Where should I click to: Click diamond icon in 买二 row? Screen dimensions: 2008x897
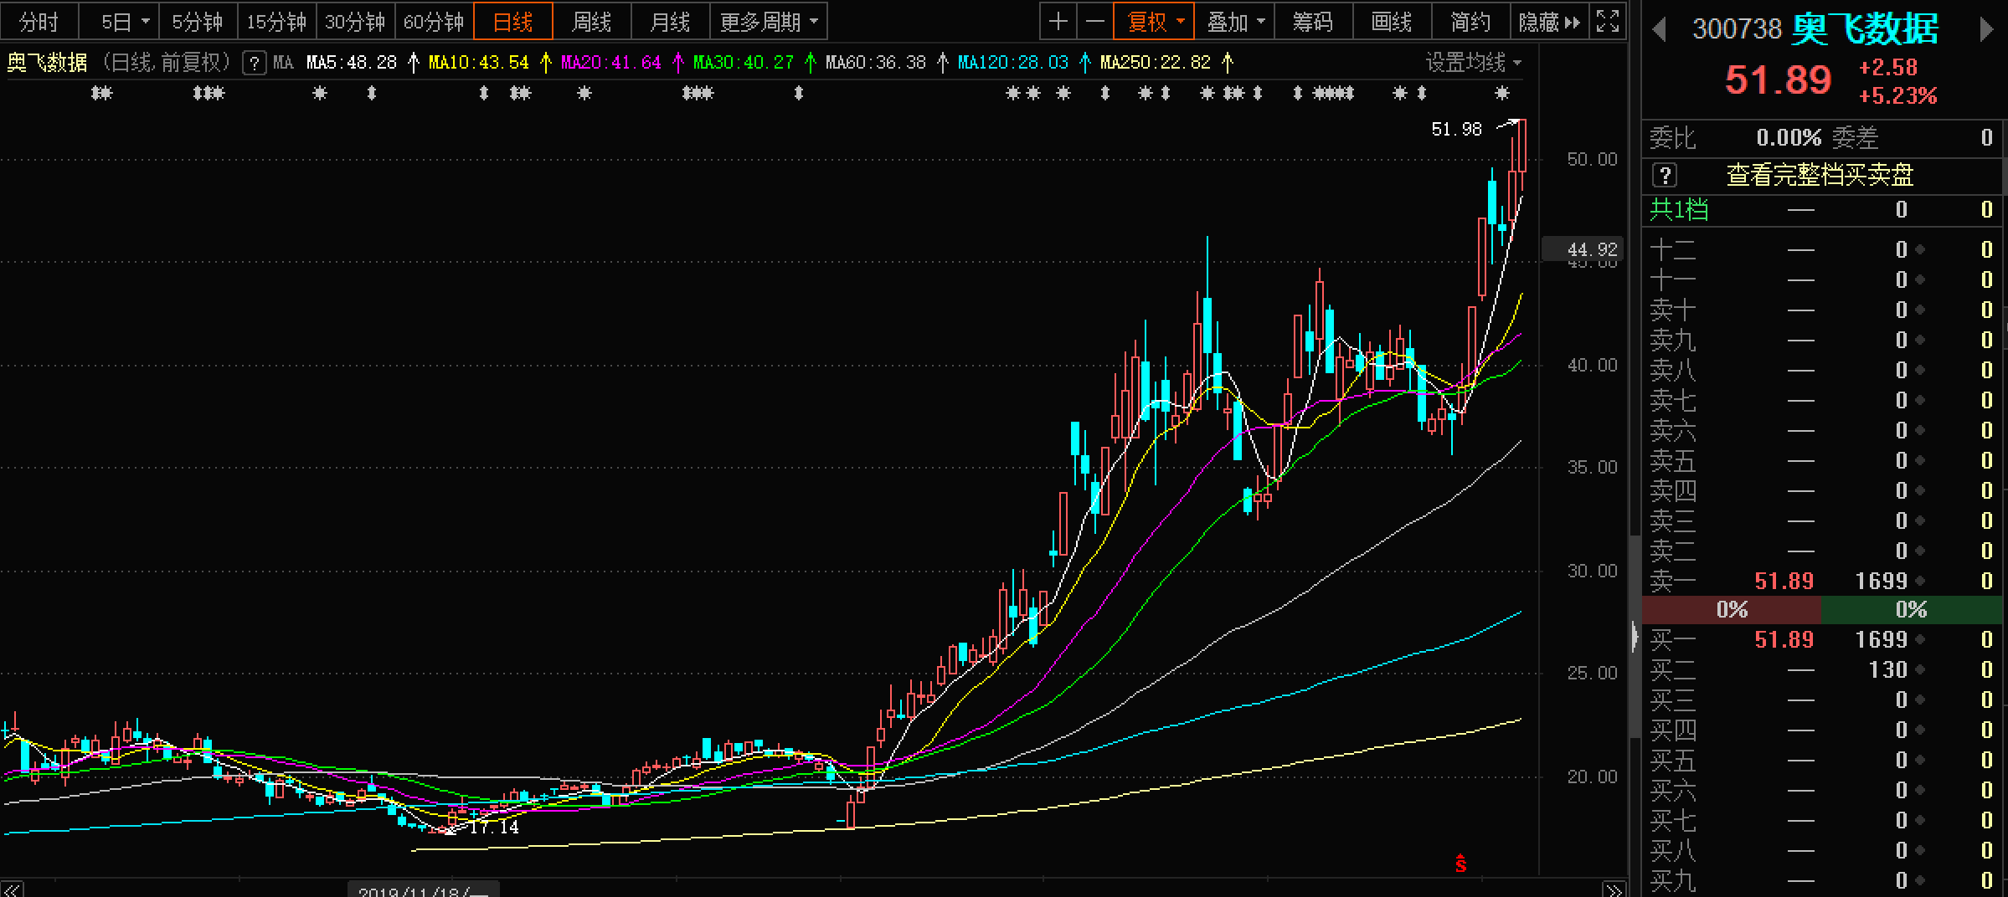coord(1919,670)
